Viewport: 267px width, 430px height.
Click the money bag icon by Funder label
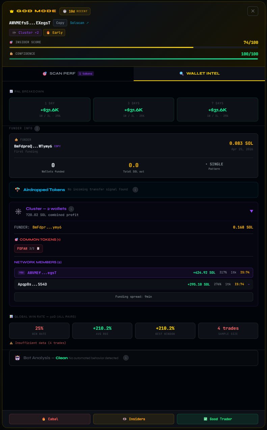(16, 140)
